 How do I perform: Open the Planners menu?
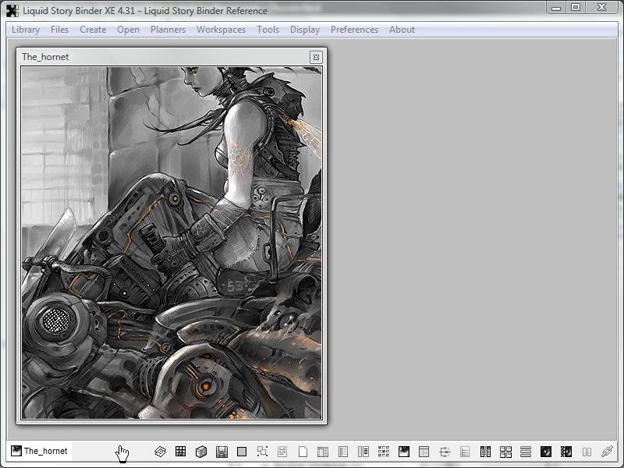(168, 30)
